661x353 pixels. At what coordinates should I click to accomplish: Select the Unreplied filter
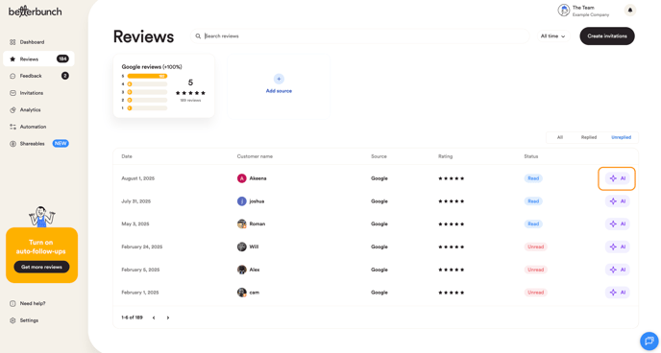tap(621, 137)
